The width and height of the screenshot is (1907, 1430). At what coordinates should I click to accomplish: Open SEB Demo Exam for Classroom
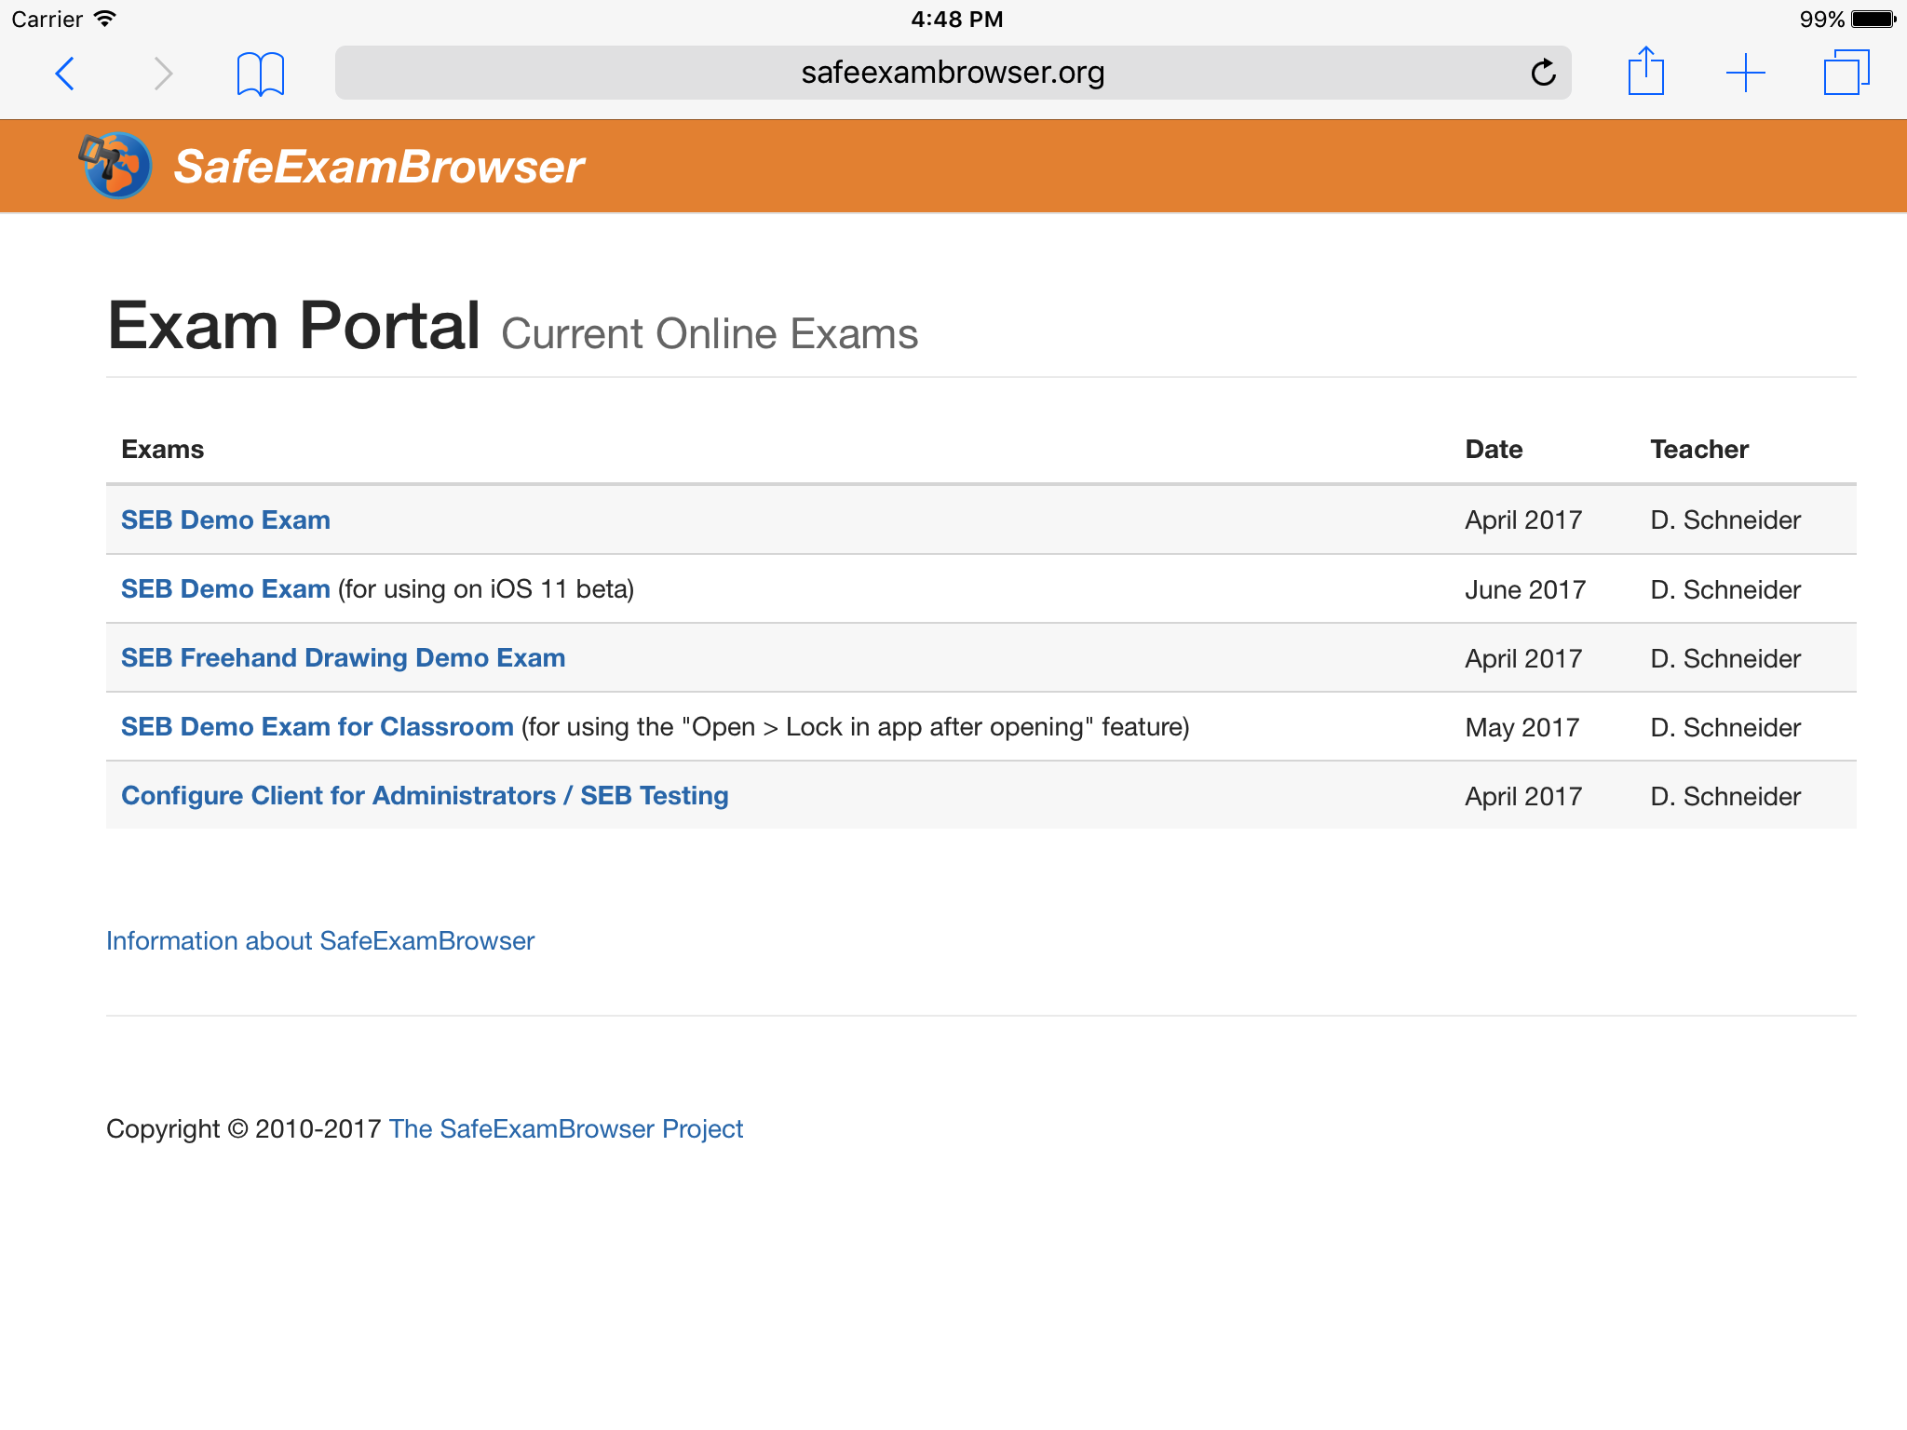click(x=317, y=727)
